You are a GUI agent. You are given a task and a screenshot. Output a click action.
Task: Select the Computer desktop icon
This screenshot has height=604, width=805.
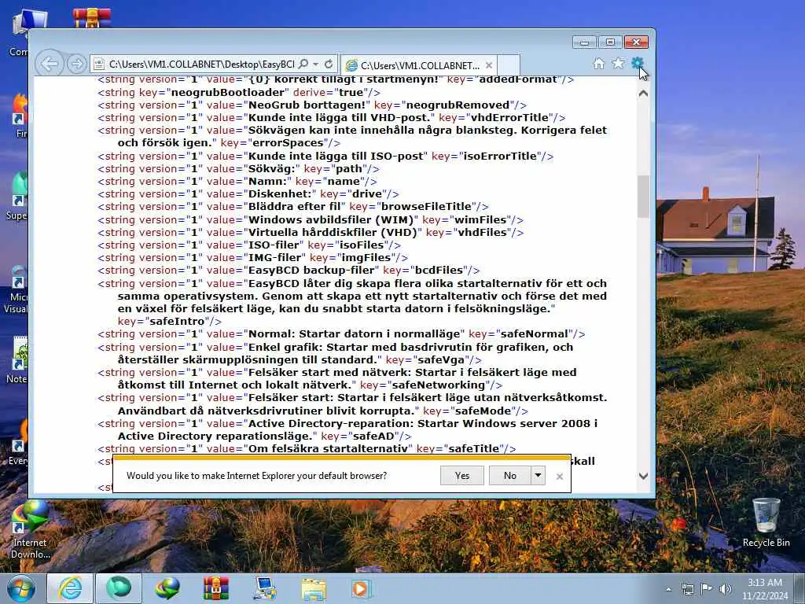pos(20,31)
